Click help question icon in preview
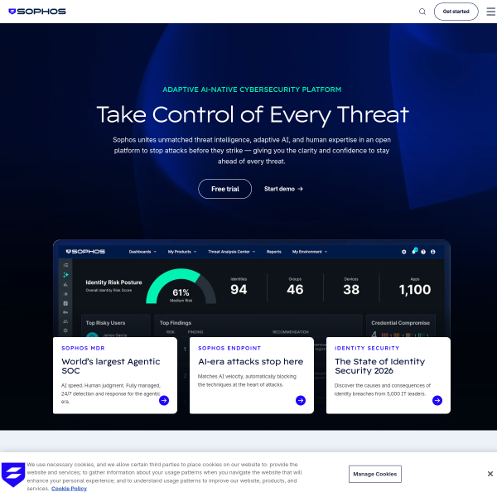This screenshot has height=497, width=497. pyautogui.click(x=423, y=252)
